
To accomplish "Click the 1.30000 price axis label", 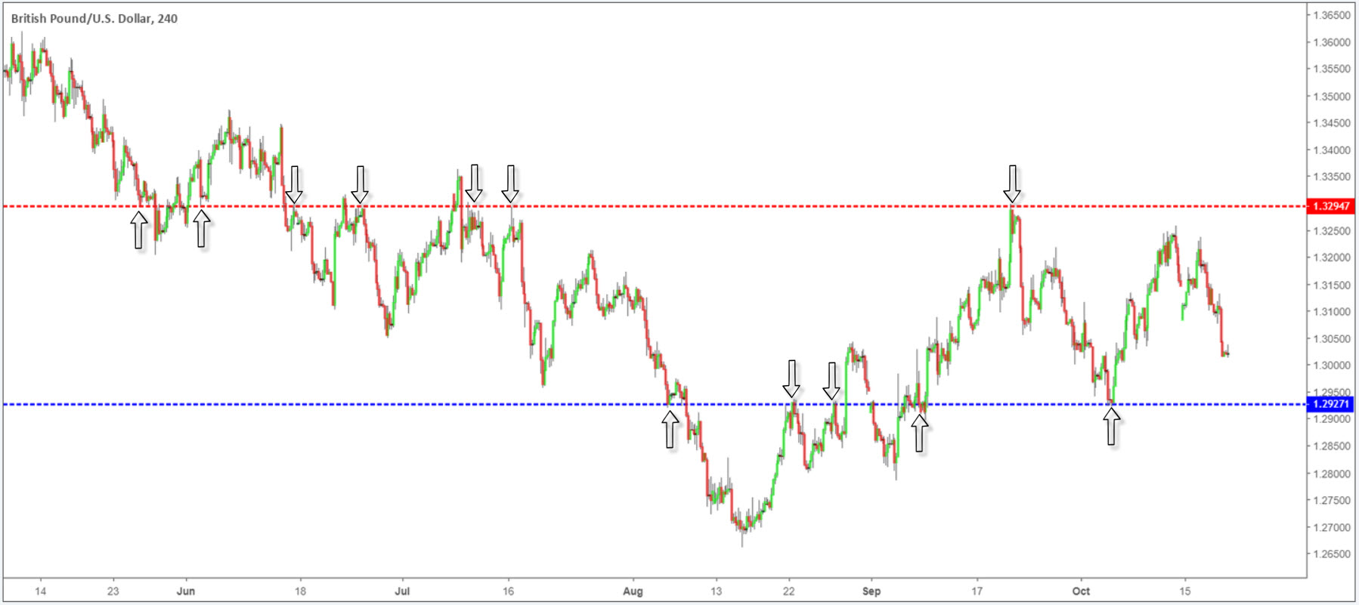I will point(1331,366).
